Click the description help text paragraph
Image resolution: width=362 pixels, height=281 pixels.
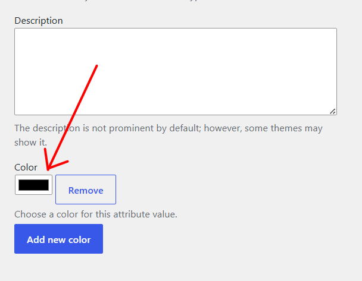[x=168, y=135]
